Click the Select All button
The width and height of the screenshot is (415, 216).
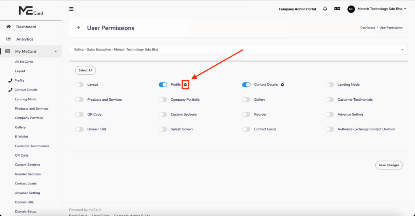(86, 70)
